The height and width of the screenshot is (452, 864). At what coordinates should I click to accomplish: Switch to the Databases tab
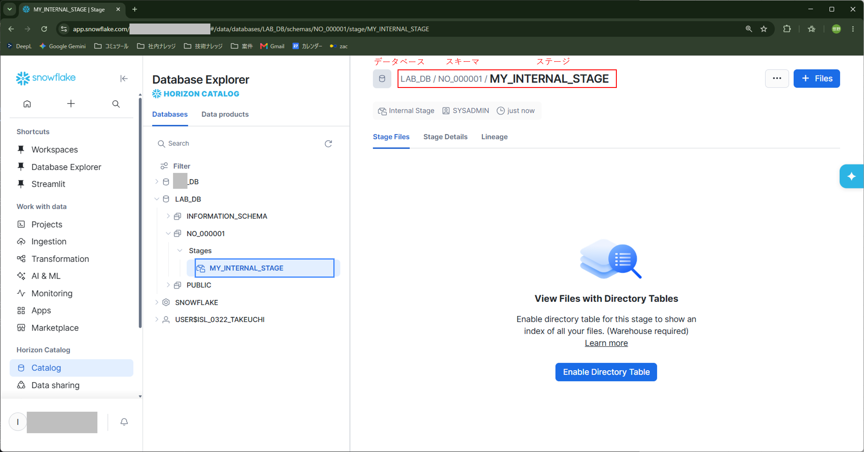point(170,114)
